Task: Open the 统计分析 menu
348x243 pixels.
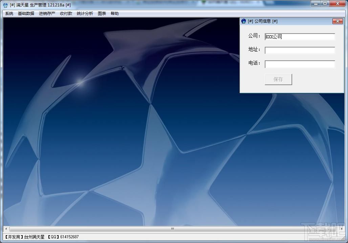Action: coord(85,14)
